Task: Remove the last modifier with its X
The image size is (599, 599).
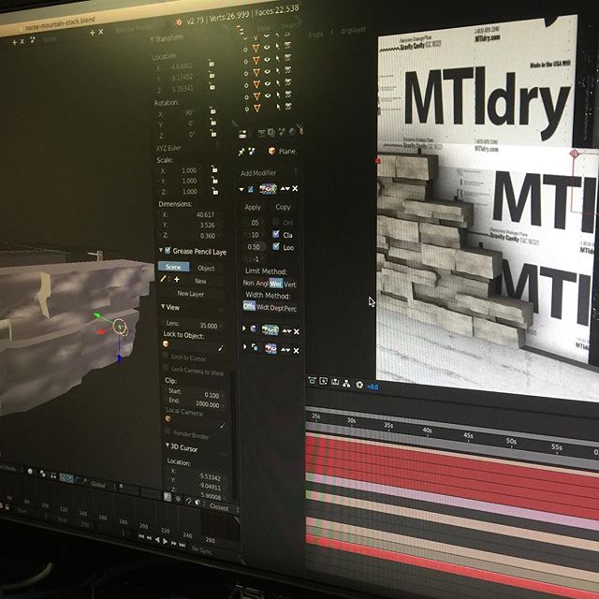Action: tap(296, 350)
